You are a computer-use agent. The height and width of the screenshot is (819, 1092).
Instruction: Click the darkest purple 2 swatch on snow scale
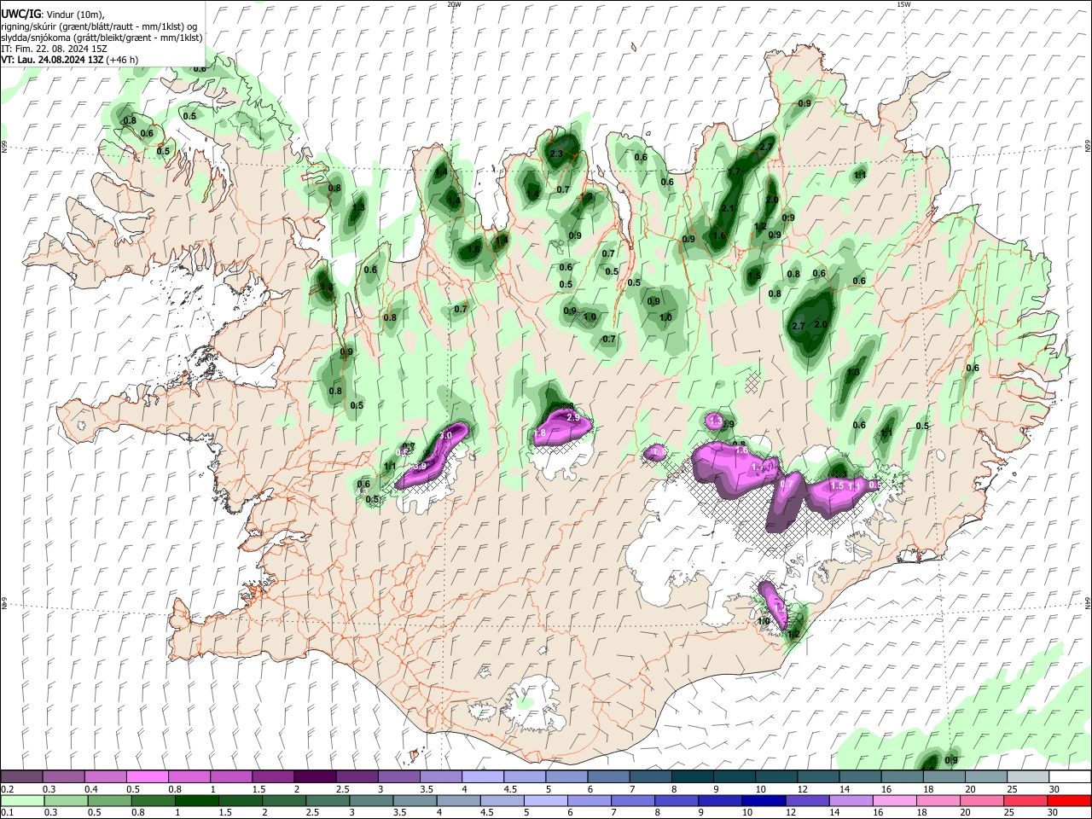coord(314,777)
